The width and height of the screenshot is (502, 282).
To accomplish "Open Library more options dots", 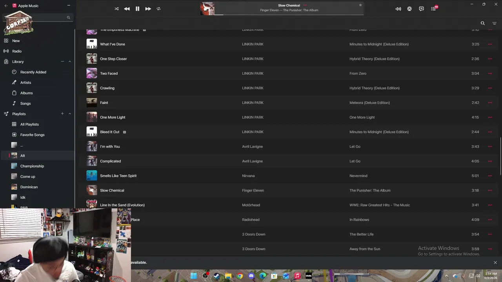I will [62, 61].
